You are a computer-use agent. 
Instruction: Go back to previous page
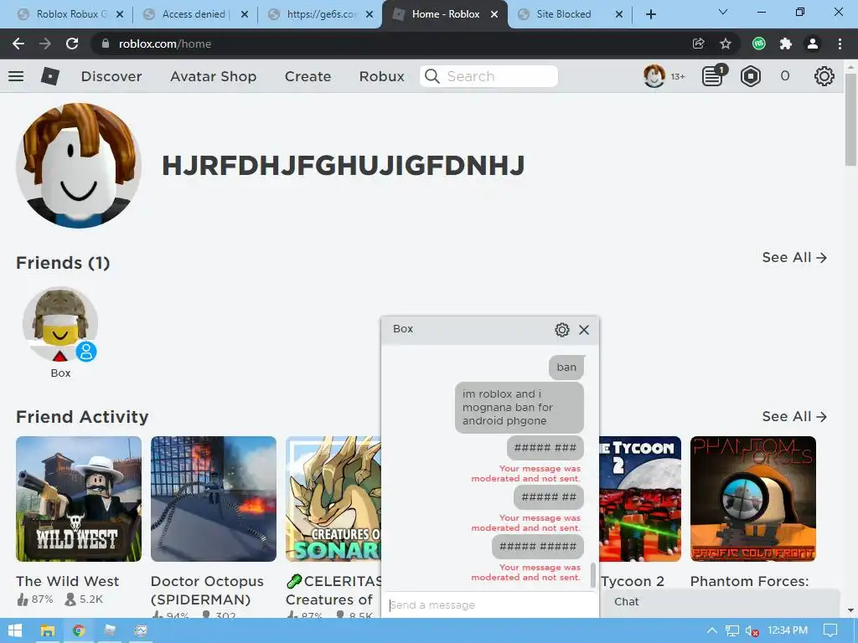point(18,44)
